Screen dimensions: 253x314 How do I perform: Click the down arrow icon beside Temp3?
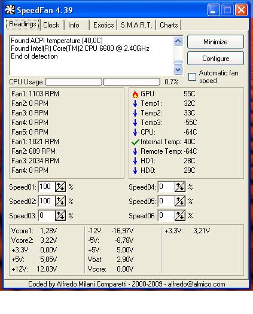point(135,123)
